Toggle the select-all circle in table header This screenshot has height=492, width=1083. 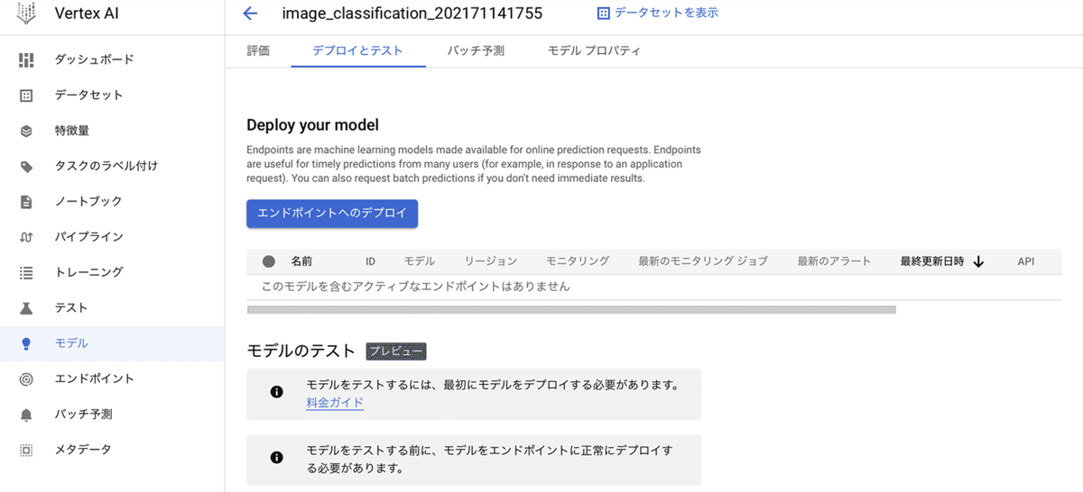click(268, 261)
